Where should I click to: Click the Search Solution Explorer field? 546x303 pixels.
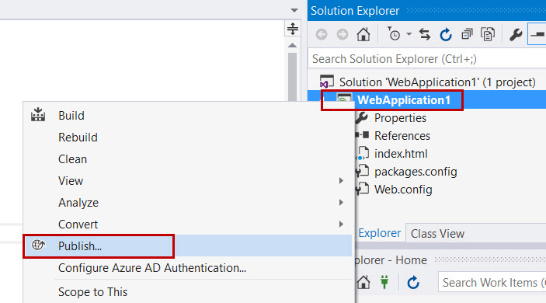pyautogui.click(x=427, y=59)
